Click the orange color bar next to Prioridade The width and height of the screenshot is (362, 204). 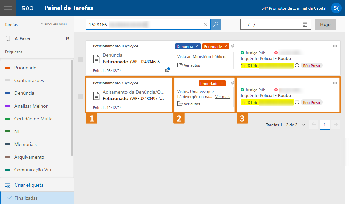click(x=7, y=68)
